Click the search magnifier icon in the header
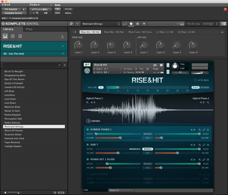The height and width of the screenshot is (195, 228). point(72,24)
